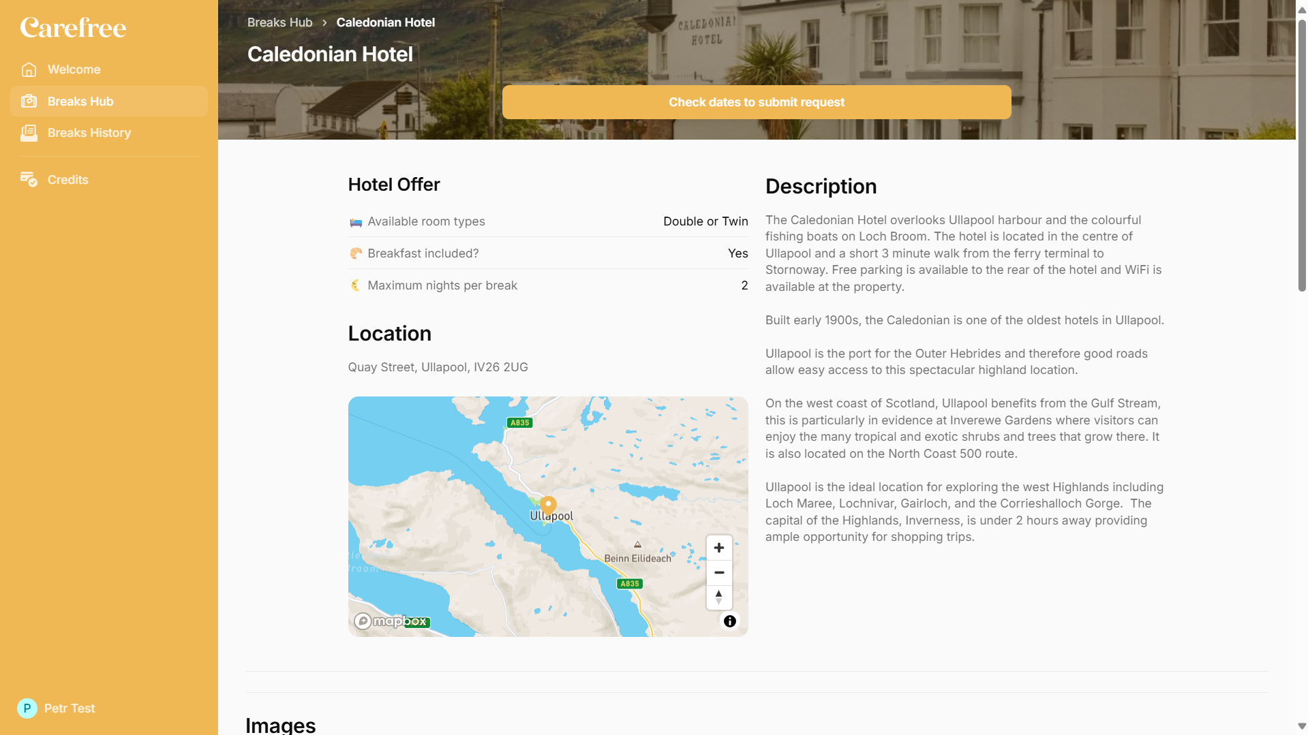Screen dimensions: 1308x735
Task: Click the orange hotel location pin
Action: (548, 505)
